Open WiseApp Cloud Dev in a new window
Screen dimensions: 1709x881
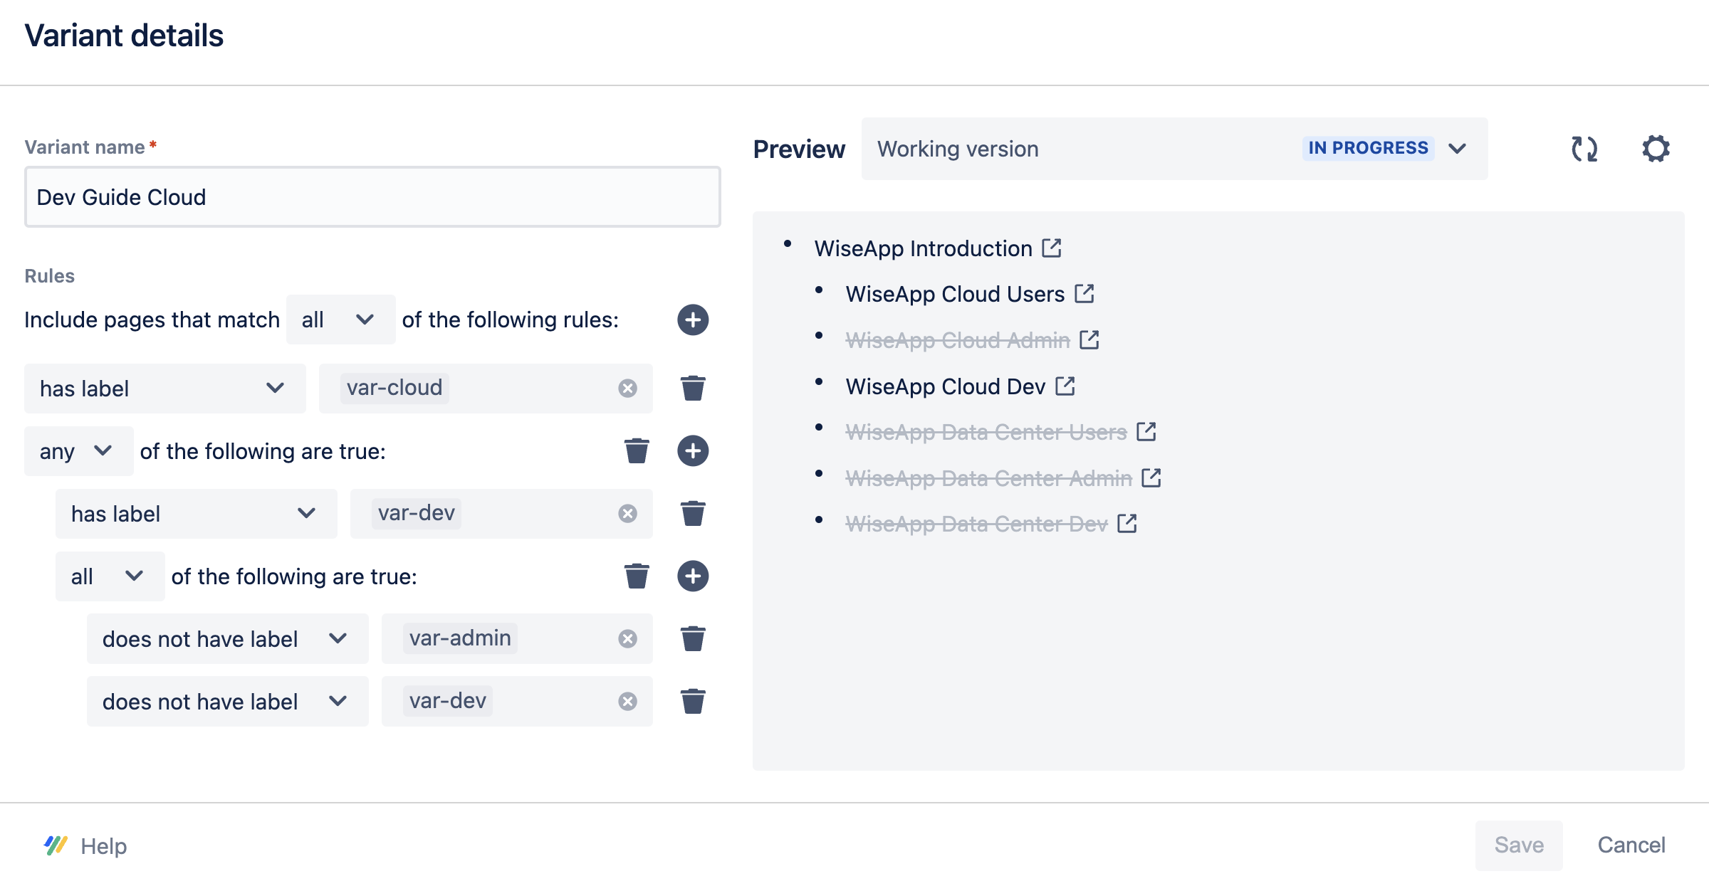point(1065,386)
